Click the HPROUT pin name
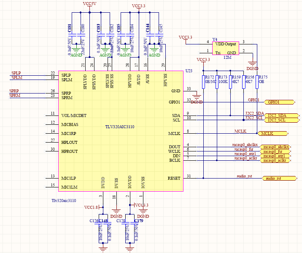The image size is (302, 253). [69, 151]
